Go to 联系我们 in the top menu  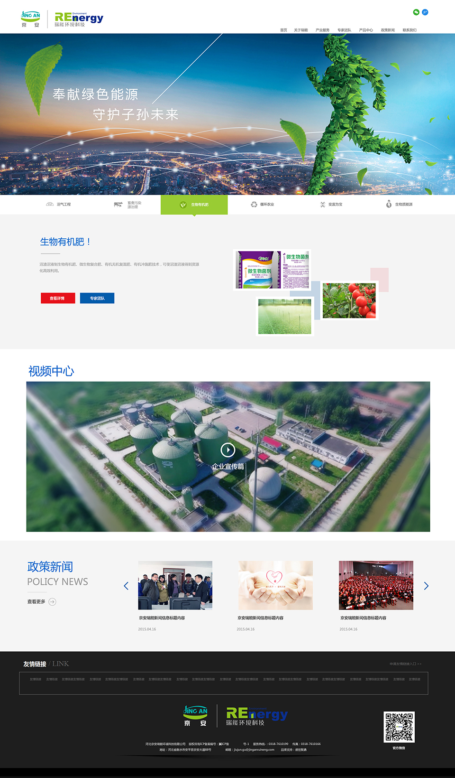pos(409,30)
